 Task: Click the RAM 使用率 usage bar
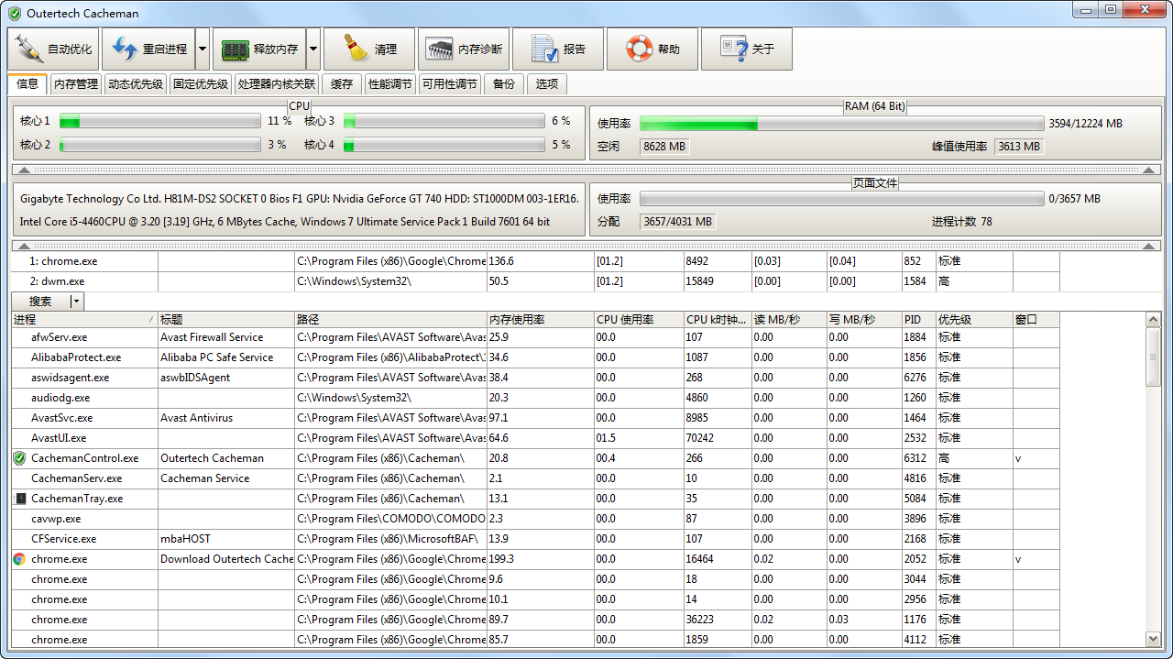(841, 124)
